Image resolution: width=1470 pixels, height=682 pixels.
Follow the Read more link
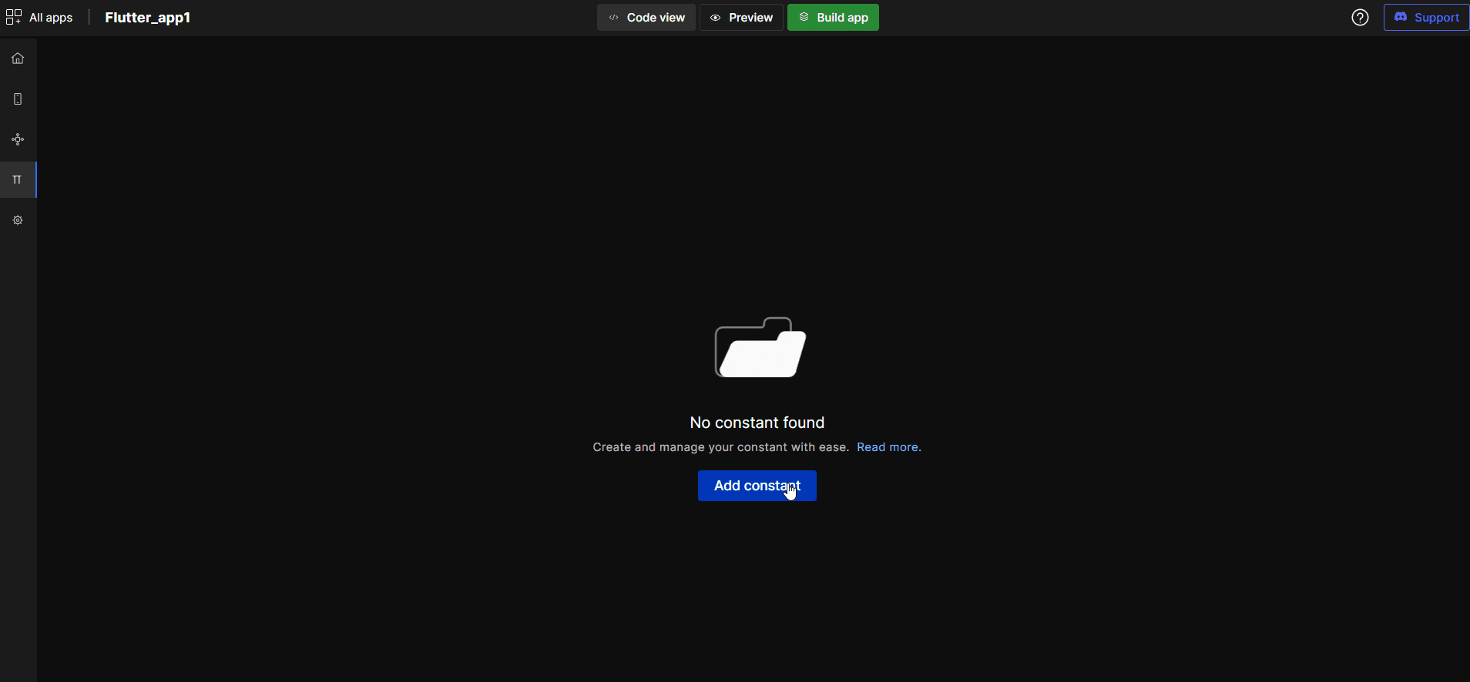click(888, 447)
